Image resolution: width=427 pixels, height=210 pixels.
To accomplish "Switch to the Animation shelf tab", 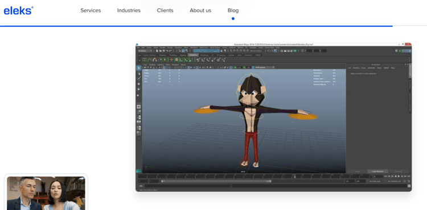I will 194,55.
